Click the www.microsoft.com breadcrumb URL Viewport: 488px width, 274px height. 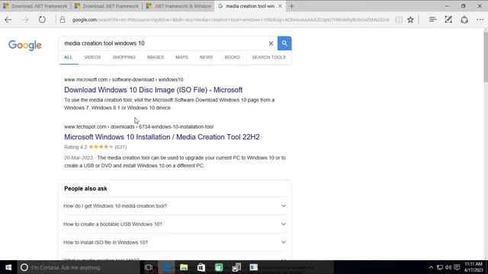tap(124, 79)
